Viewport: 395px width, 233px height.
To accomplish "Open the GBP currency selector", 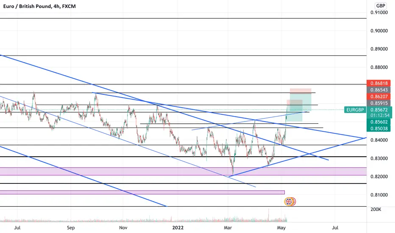I will point(381,6).
